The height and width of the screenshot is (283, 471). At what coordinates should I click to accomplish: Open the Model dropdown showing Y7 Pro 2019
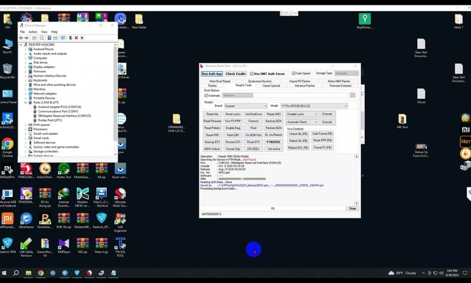point(313,105)
